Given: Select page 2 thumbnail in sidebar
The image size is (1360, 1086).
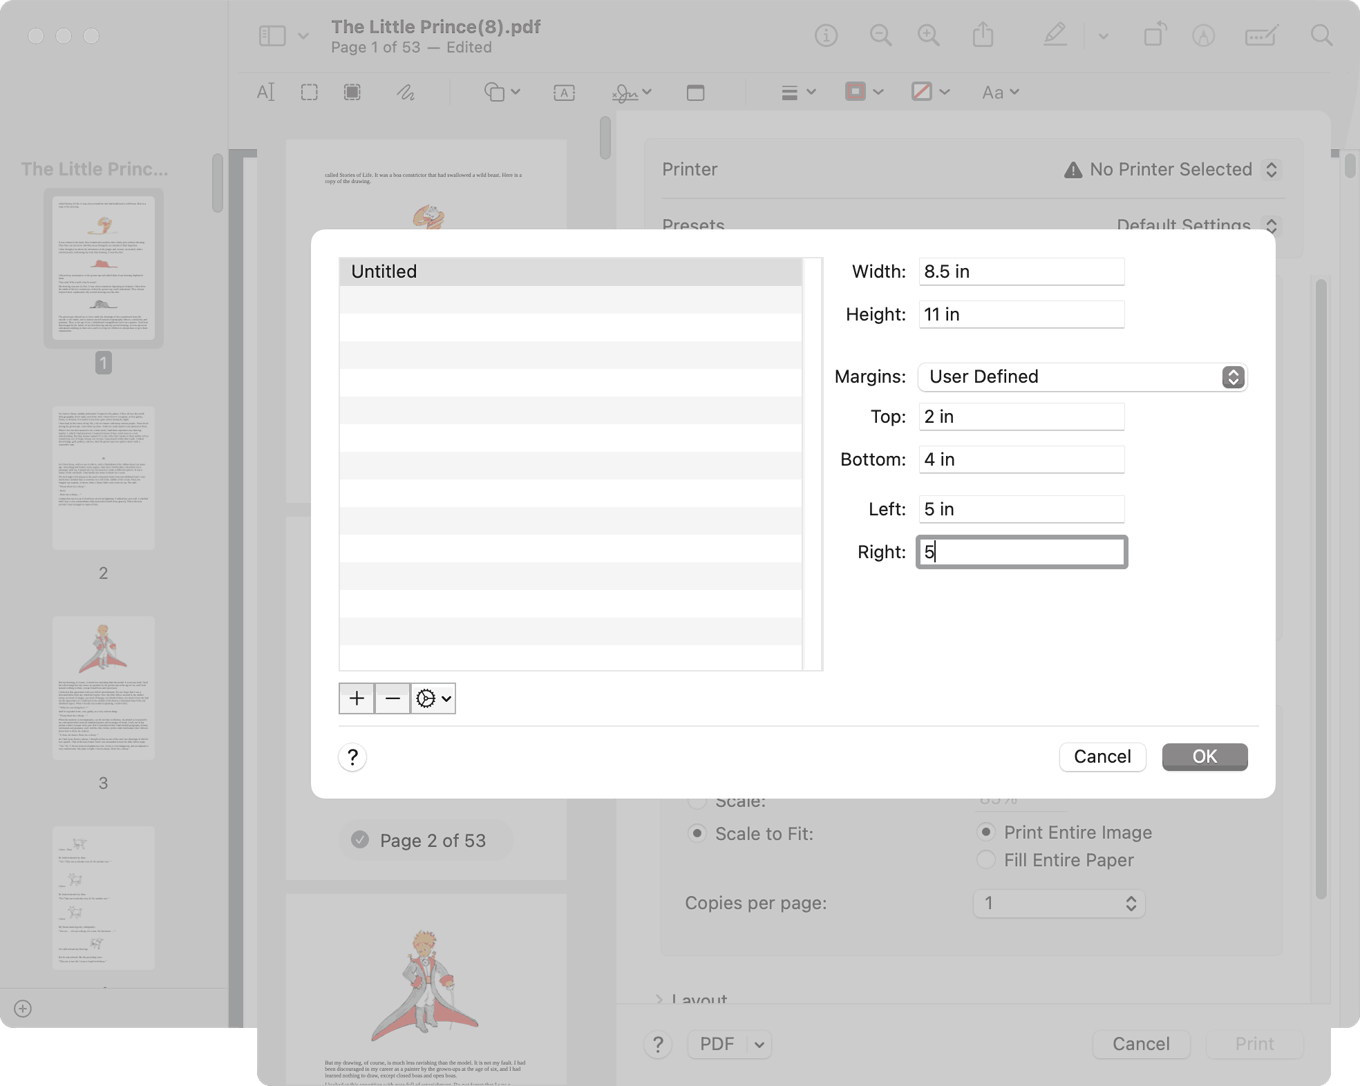Looking at the screenshot, I should point(104,478).
